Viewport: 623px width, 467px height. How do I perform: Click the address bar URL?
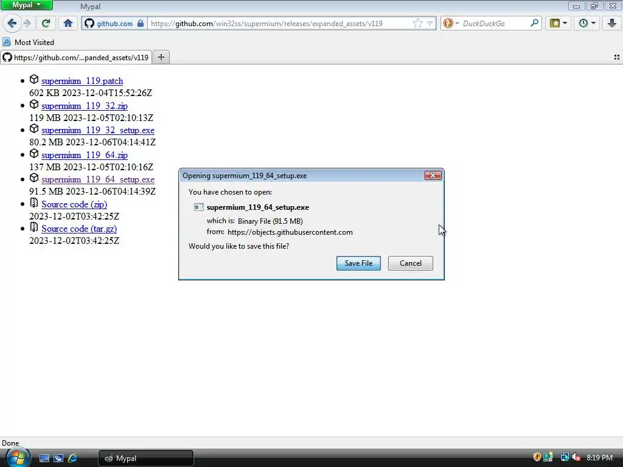point(266,24)
